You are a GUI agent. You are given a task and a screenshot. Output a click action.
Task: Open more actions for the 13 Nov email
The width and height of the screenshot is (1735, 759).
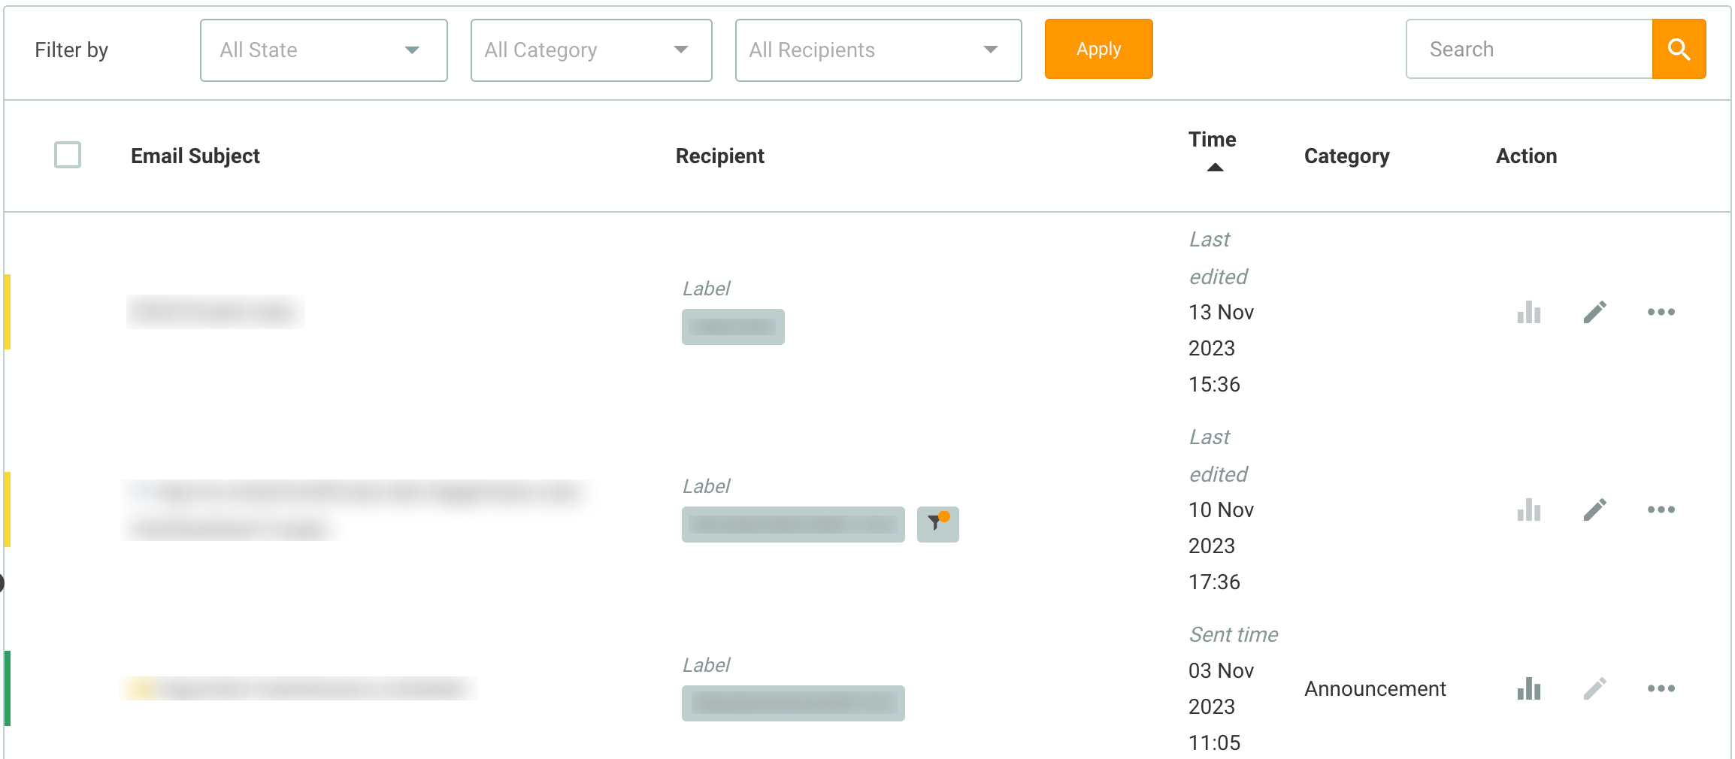click(1661, 312)
